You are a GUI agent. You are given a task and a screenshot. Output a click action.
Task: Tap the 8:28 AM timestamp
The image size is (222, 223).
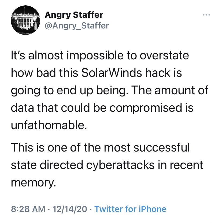click(28, 209)
